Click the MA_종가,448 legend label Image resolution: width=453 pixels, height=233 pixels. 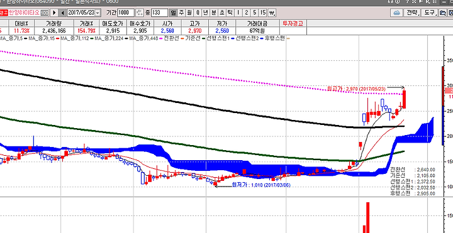point(143,38)
